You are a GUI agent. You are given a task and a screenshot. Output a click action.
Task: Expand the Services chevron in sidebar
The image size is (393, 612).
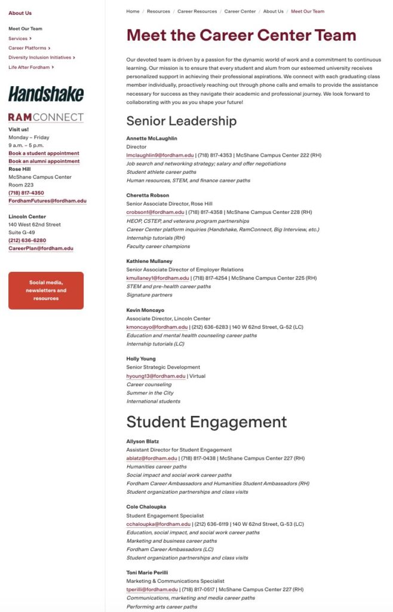click(30, 39)
